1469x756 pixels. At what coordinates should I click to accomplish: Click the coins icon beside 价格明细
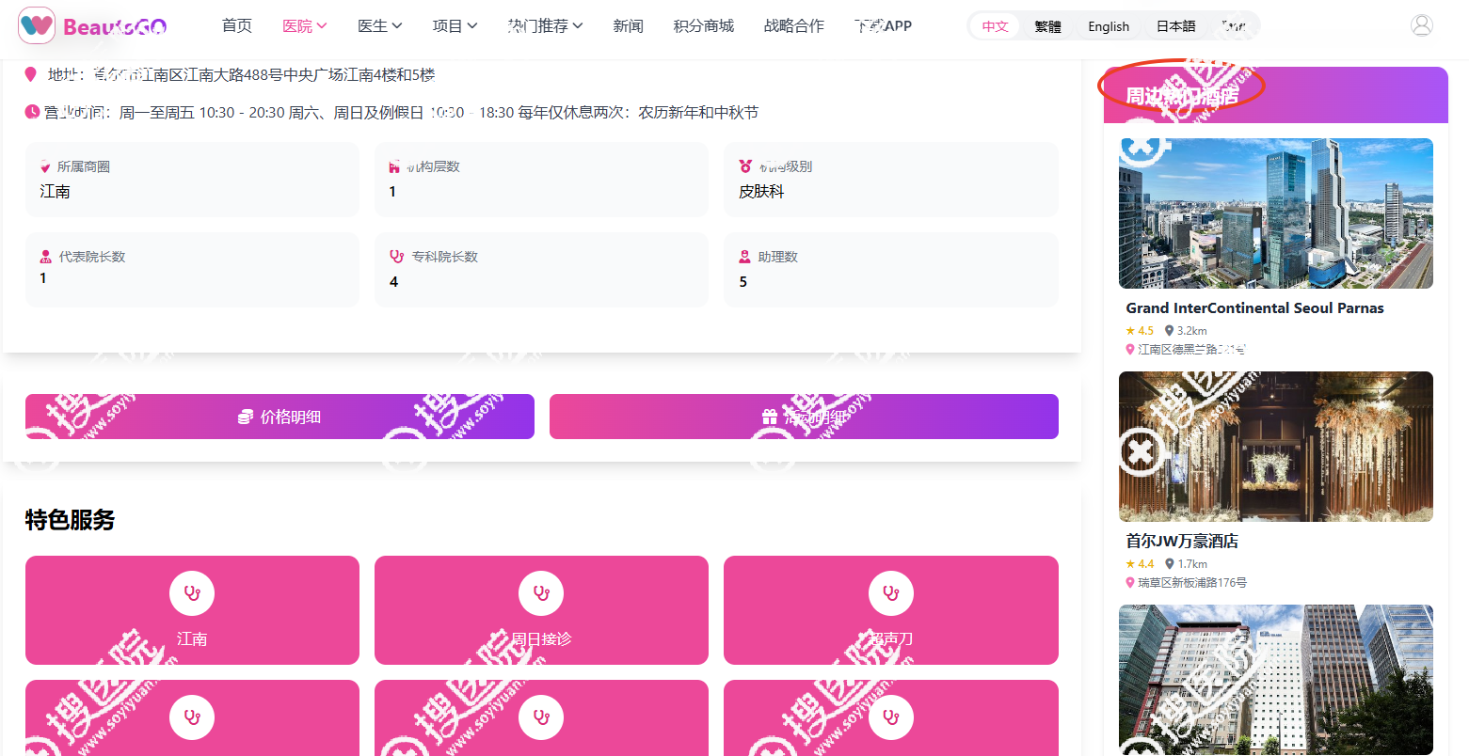pyautogui.click(x=246, y=417)
